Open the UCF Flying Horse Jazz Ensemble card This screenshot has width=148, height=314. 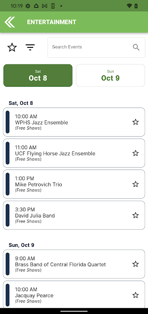point(74,153)
